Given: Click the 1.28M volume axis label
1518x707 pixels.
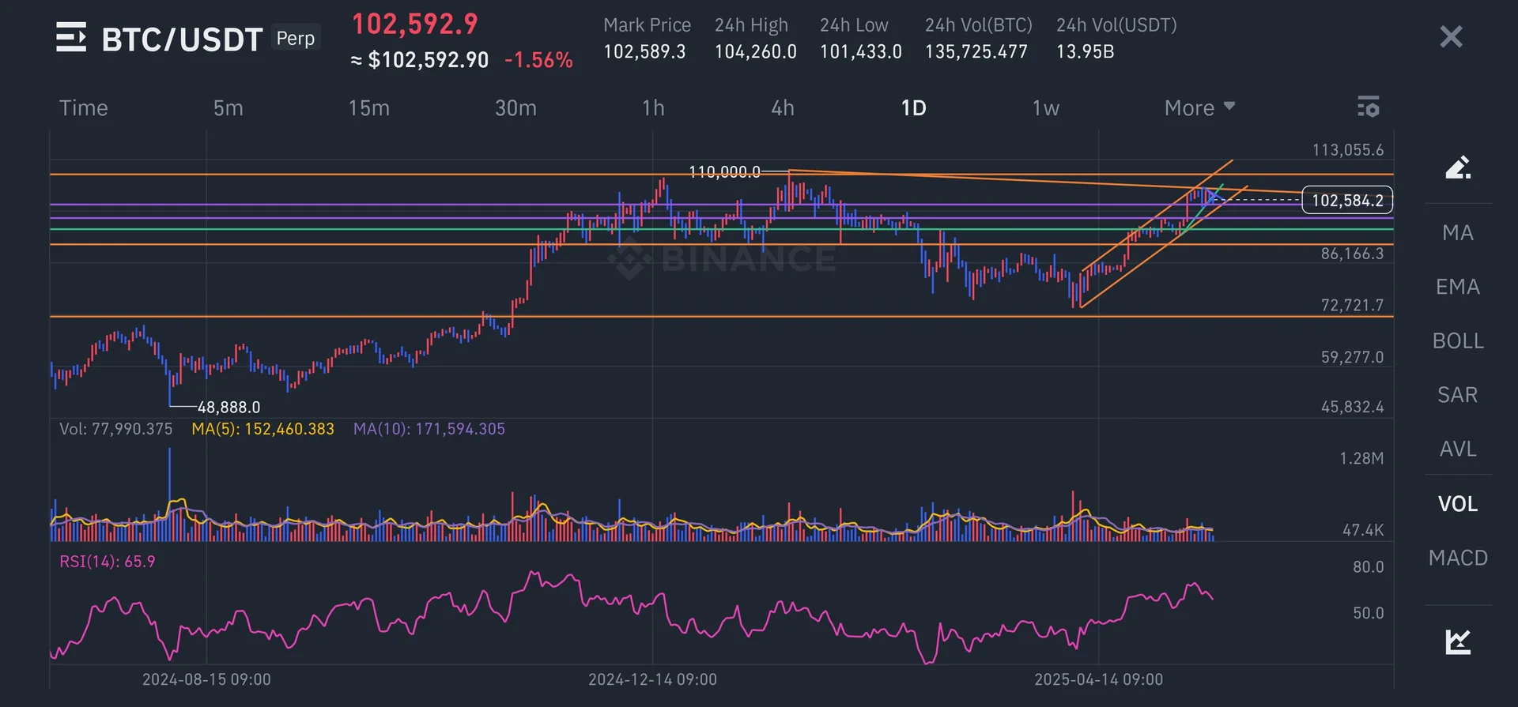Looking at the screenshot, I should coord(1361,458).
